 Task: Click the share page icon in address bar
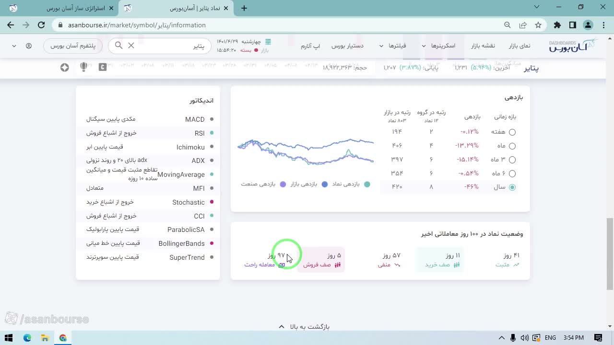523,25
